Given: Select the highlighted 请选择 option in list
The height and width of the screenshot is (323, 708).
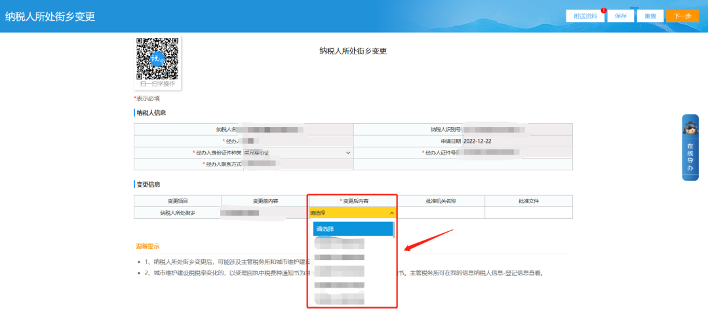Looking at the screenshot, I should (x=353, y=229).
